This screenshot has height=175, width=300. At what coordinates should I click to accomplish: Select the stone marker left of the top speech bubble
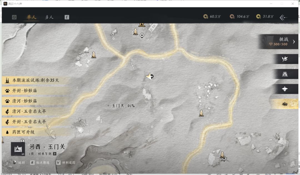pos(136,32)
